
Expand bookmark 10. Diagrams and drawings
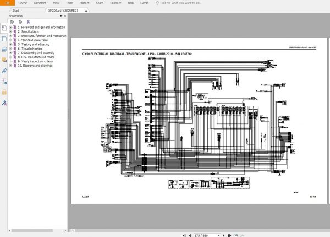click(10, 66)
